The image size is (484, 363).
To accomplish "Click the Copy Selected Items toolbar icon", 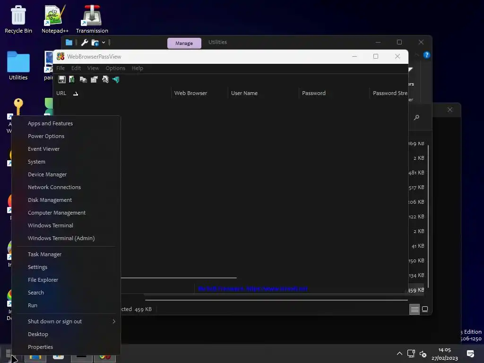I will [x=83, y=79].
